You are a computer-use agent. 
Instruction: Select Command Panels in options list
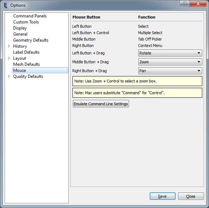[x=30, y=16]
